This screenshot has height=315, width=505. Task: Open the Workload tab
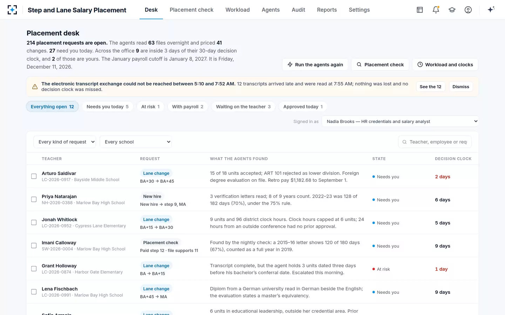coord(237,10)
